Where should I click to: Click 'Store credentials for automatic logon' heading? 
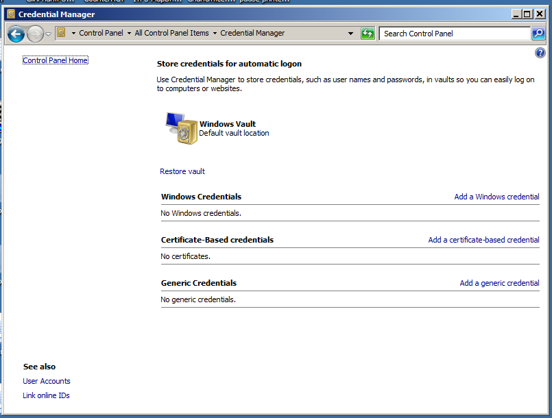(x=229, y=64)
